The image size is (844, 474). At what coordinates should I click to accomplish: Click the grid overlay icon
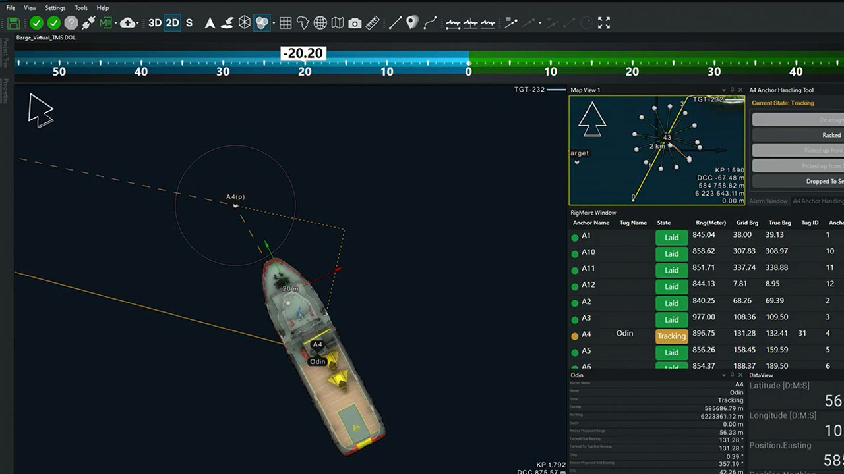pos(286,23)
